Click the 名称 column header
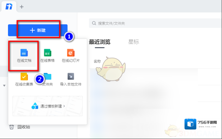This screenshot has width=222, height=139. pos(97,61)
